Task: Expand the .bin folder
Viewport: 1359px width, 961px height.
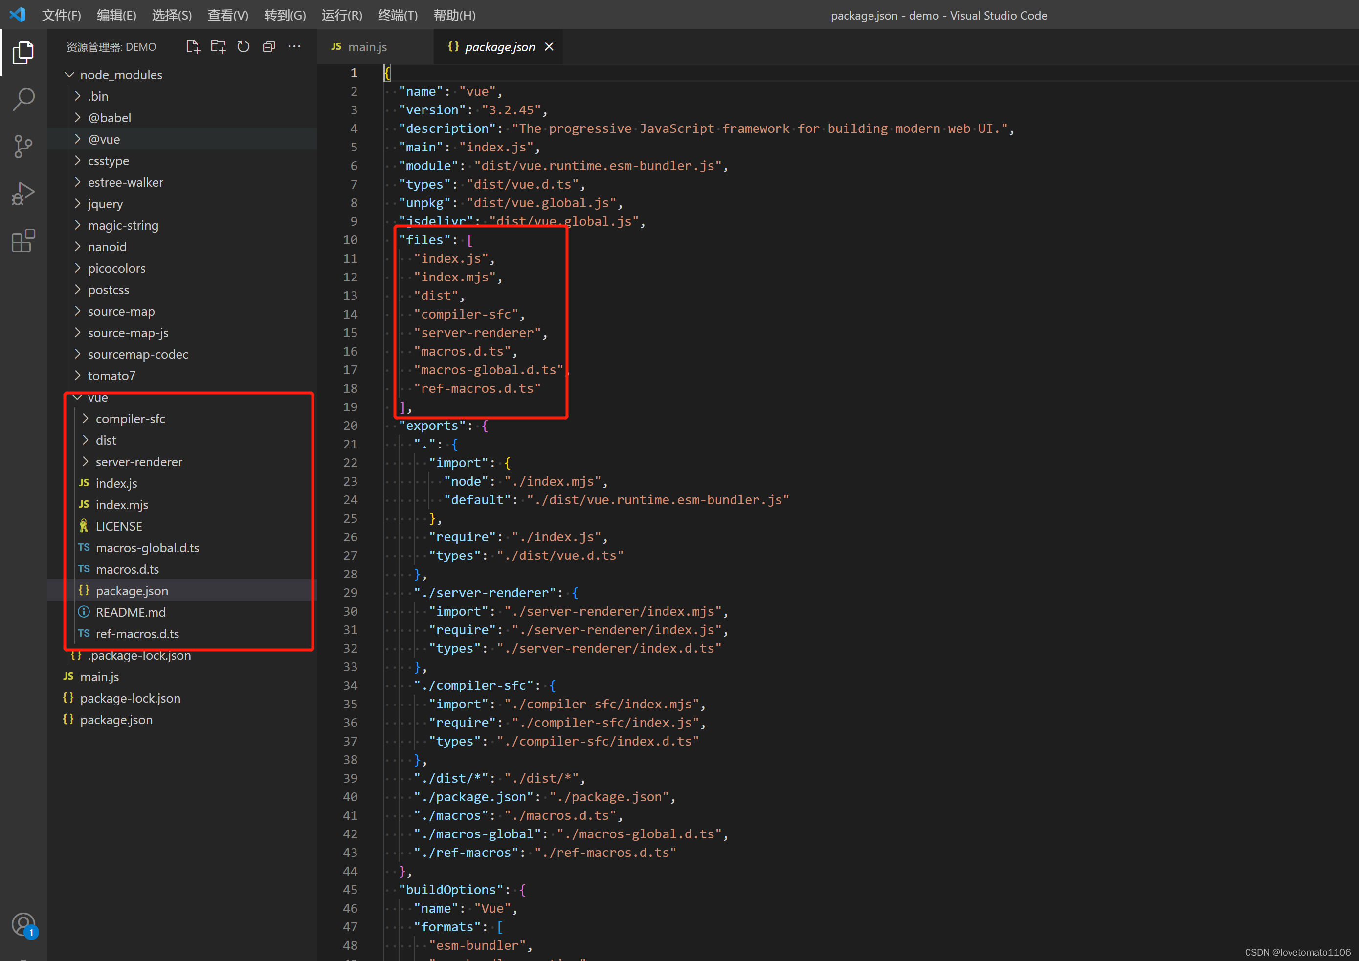Action: [x=182, y=96]
